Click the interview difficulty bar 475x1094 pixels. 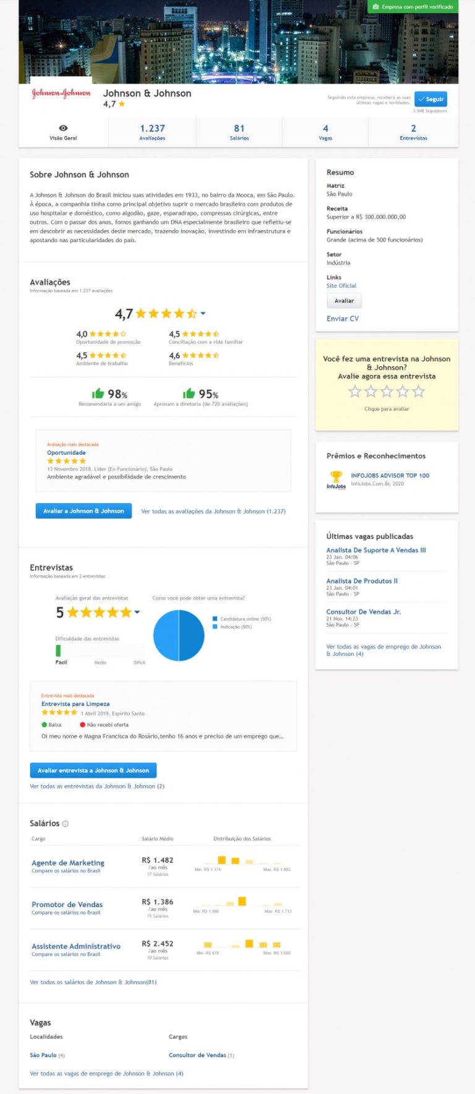[100, 650]
